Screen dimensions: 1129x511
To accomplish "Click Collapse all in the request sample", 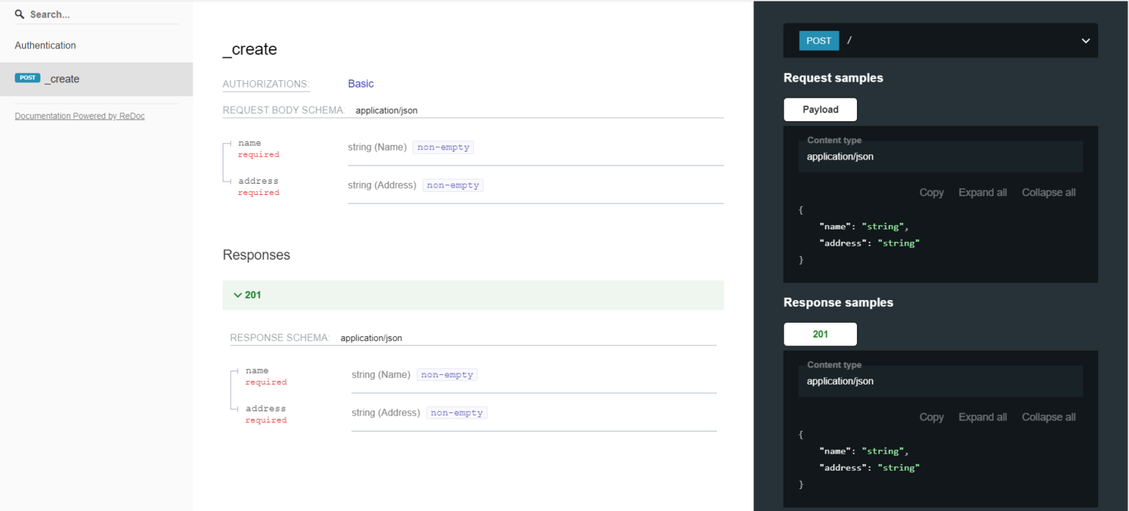I will (1048, 192).
